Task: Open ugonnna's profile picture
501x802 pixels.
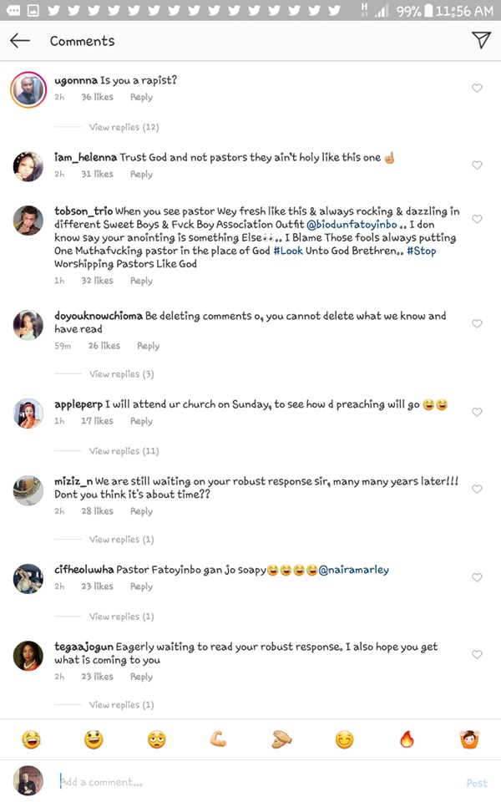Action: point(28,89)
